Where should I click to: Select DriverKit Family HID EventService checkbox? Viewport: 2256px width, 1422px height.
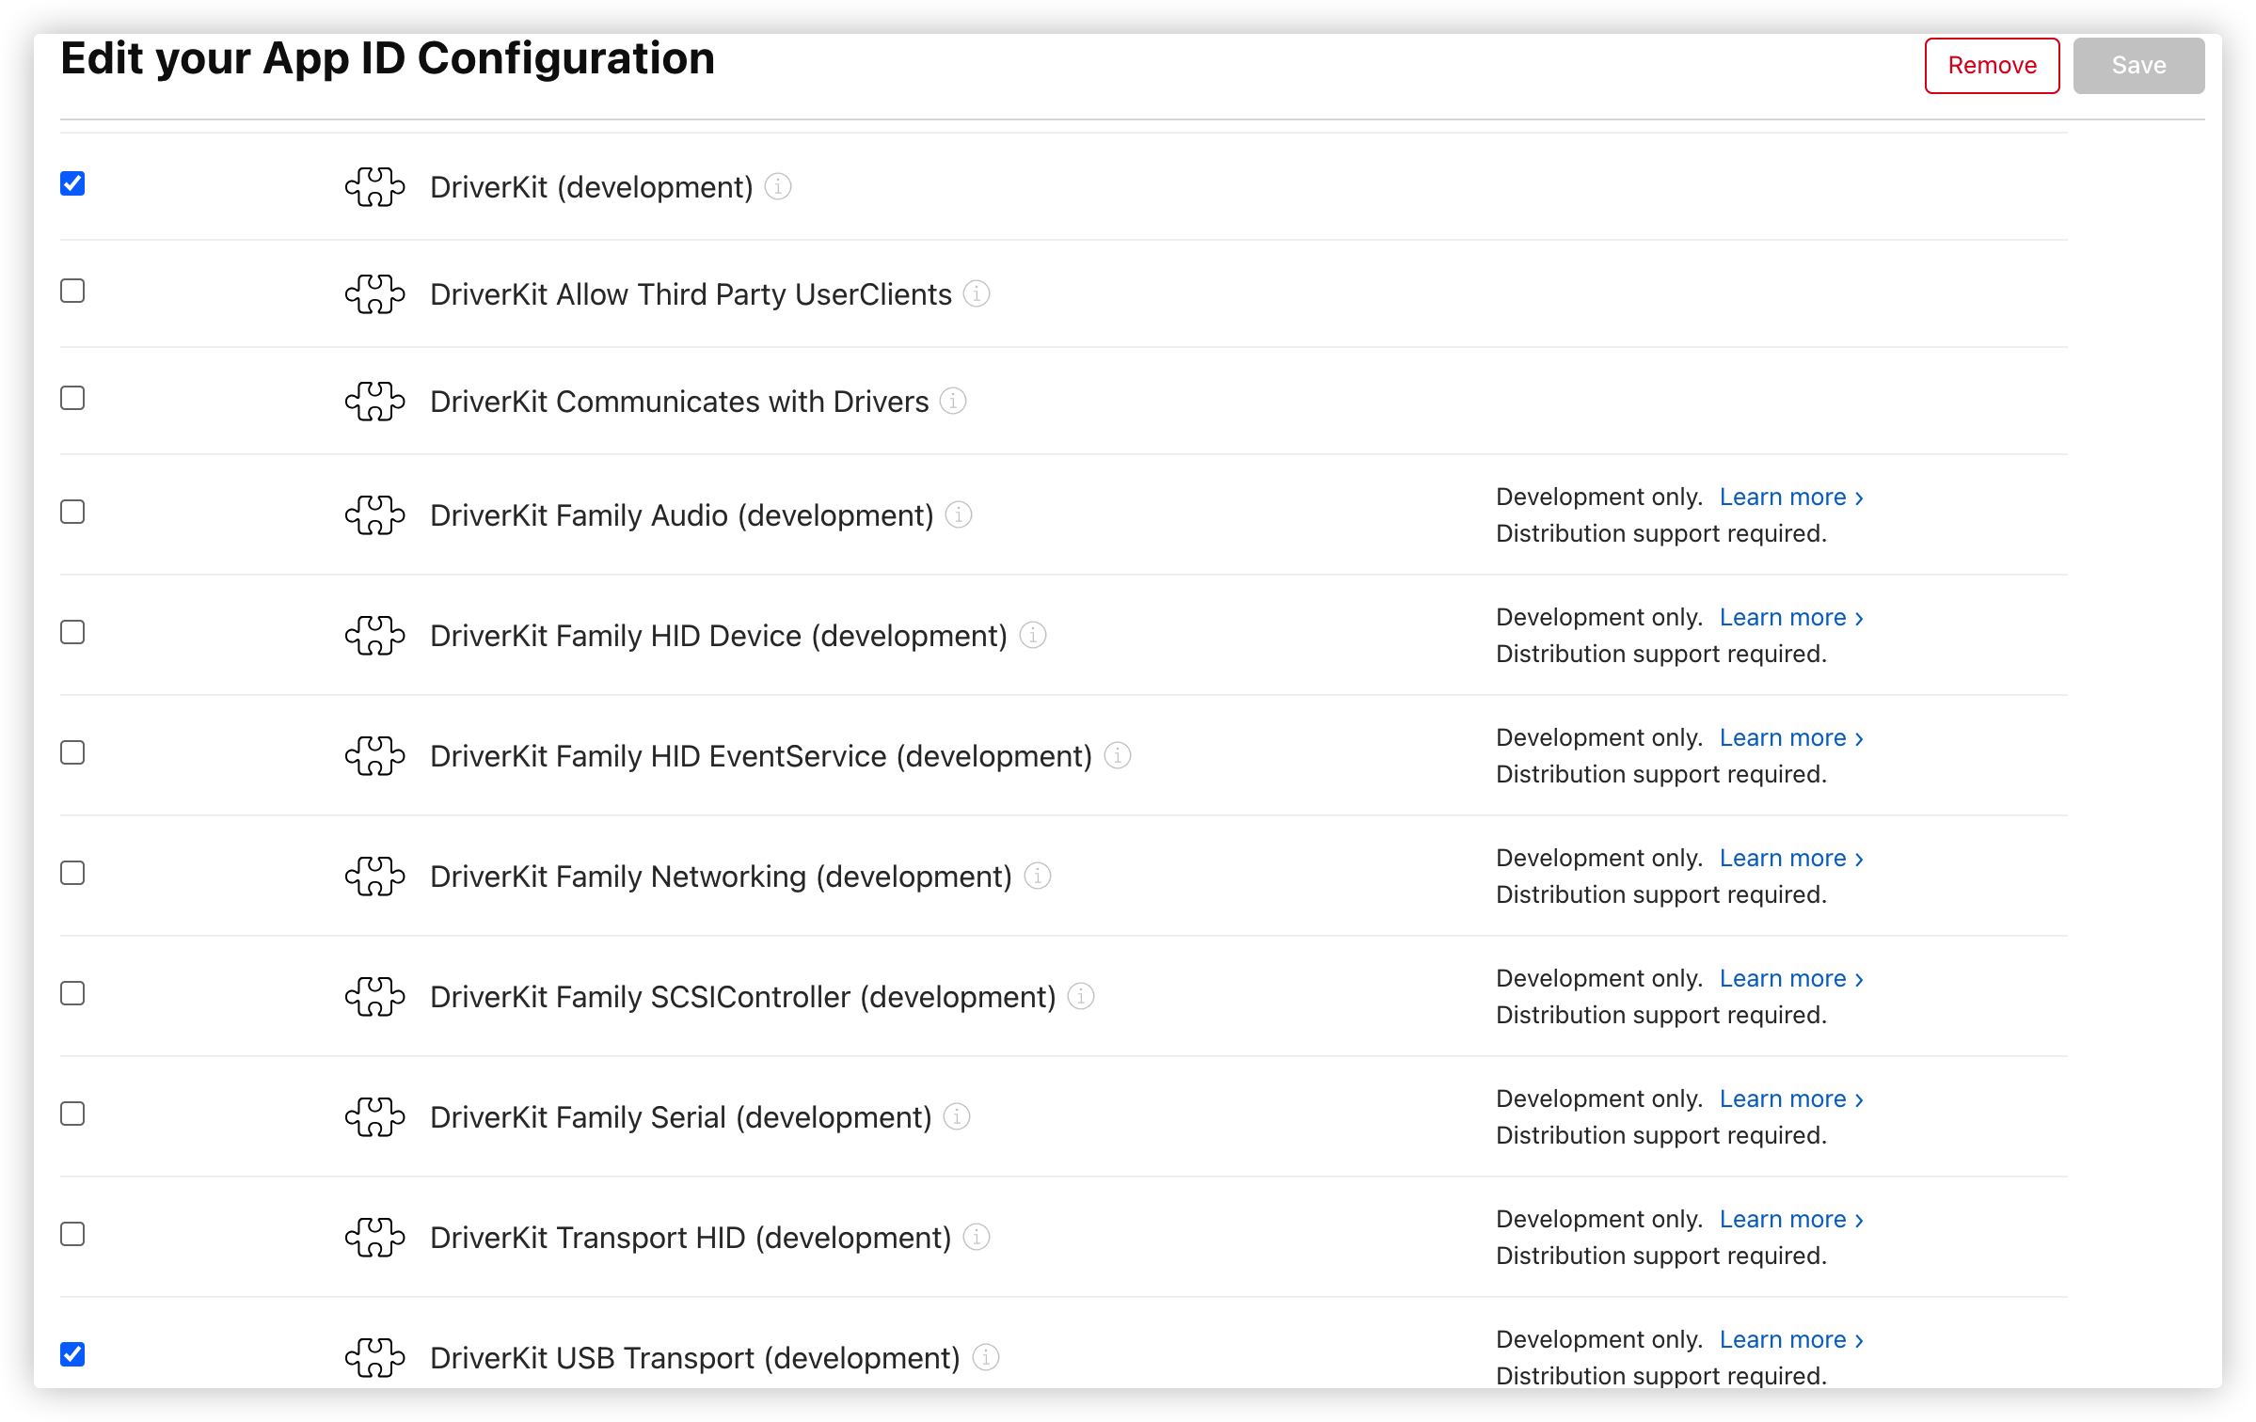click(x=72, y=752)
